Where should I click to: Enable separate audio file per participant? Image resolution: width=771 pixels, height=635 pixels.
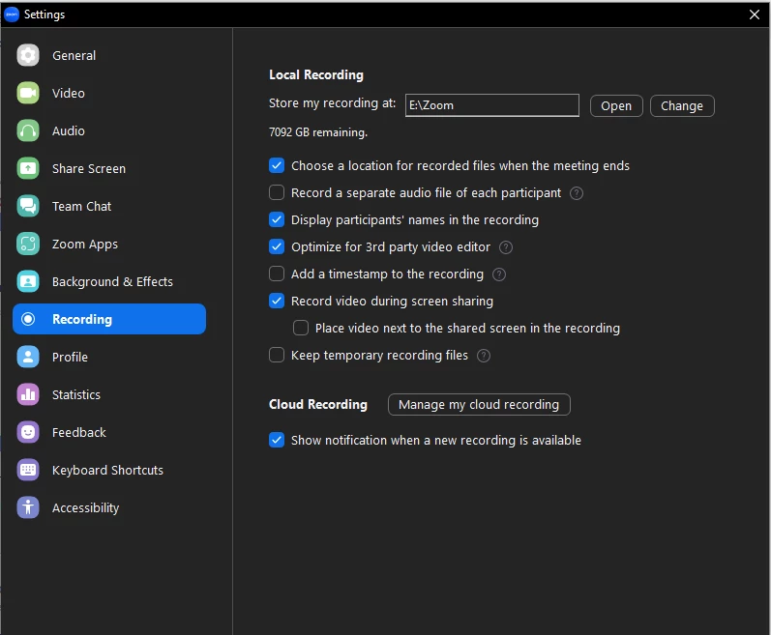click(x=277, y=192)
